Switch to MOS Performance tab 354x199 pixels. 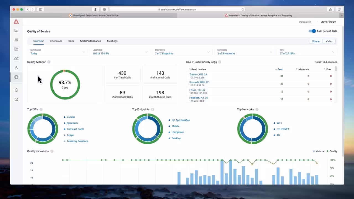(x=90, y=41)
